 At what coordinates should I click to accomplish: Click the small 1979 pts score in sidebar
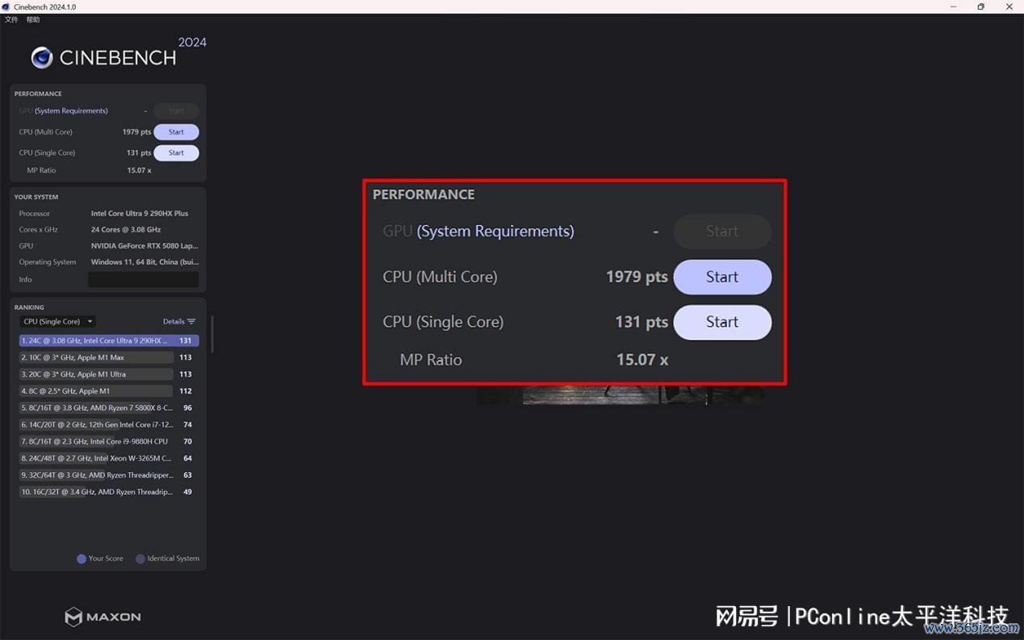(x=136, y=132)
